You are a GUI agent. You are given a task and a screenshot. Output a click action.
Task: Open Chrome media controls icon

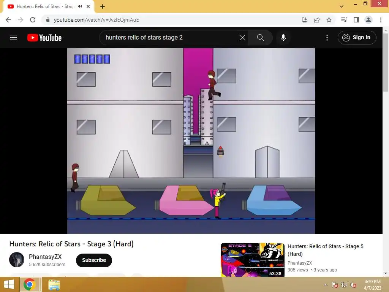pyautogui.click(x=344, y=20)
